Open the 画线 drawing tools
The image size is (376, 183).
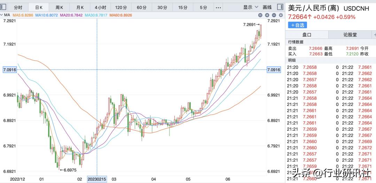tap(267, 7)
